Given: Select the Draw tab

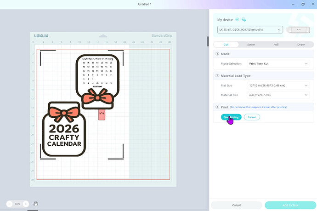Looking at the screenshot, I should (300, 44).
